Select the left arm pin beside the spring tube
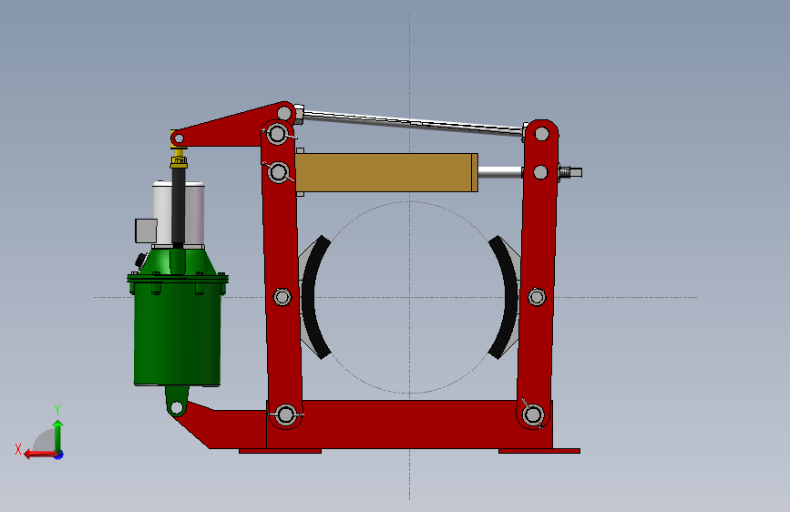The image size is (790, 512). pos(278,172)
